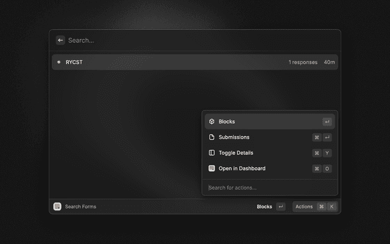The width and height of the screenshot is (390, 244).
Task: Click the main Search input field
Action: pyautogui.click(x=195, y=40)
